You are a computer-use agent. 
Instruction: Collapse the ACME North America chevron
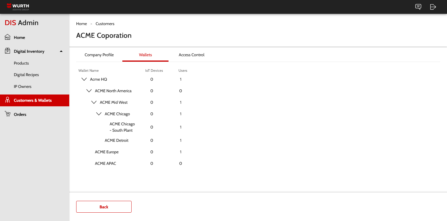(x=89, y=91)
